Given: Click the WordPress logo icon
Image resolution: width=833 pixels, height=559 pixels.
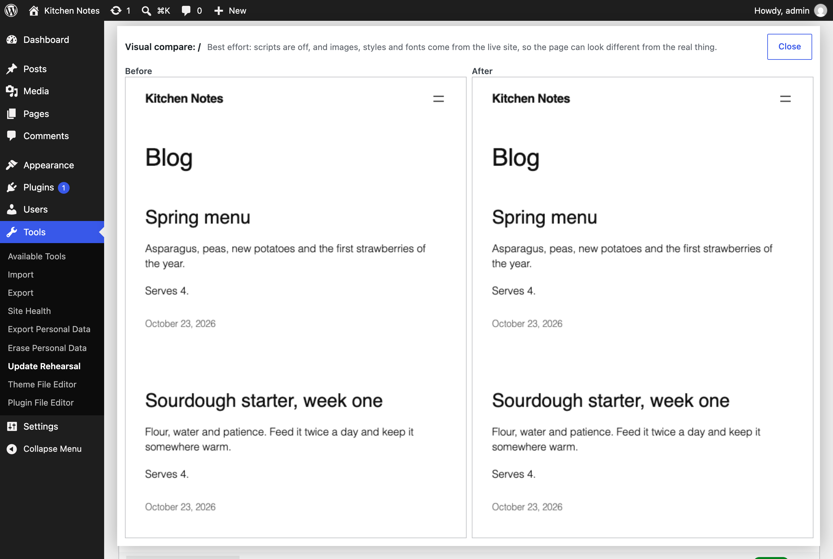Looking at the screenshot, I should (11, 10).
